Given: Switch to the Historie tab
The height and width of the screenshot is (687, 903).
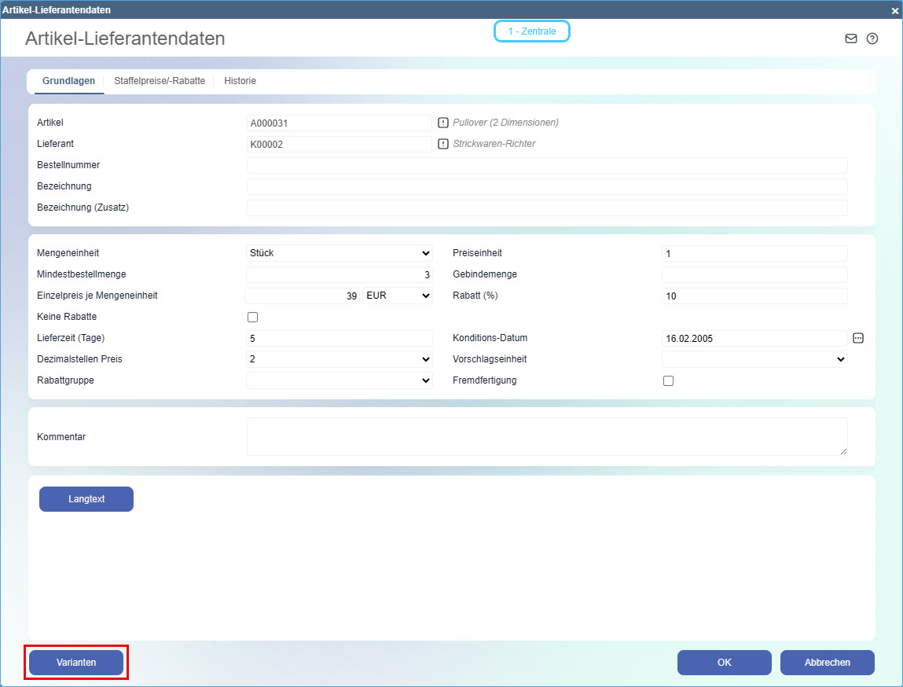Looking at the screenshot, I should (240, 81).
